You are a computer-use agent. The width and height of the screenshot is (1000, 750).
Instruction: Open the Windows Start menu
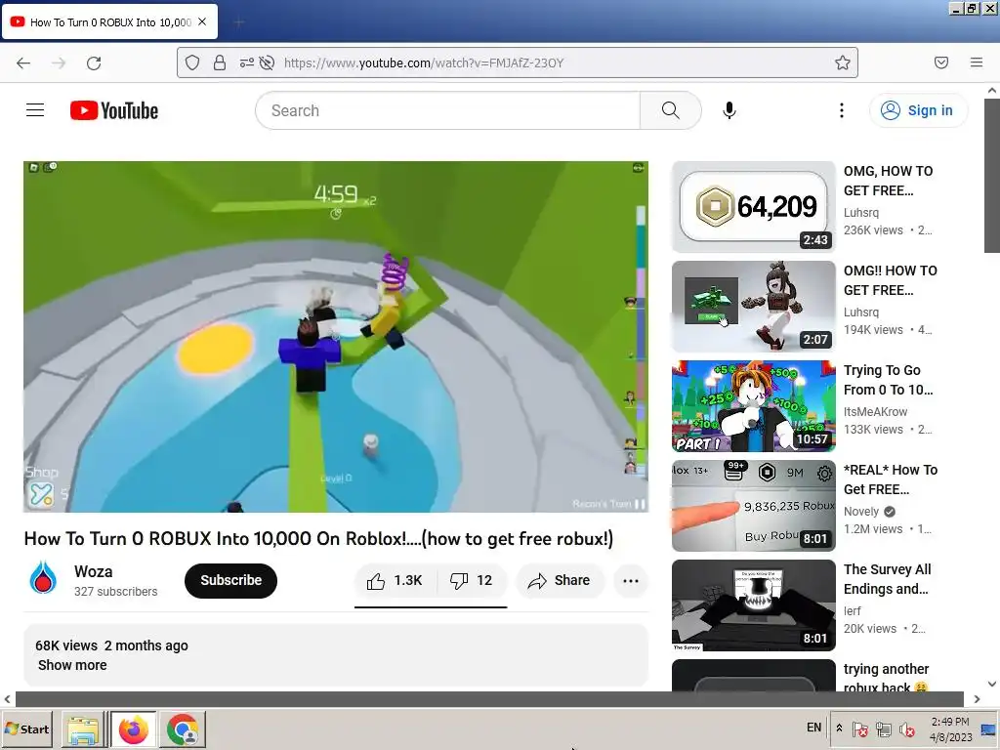point(26,729)
